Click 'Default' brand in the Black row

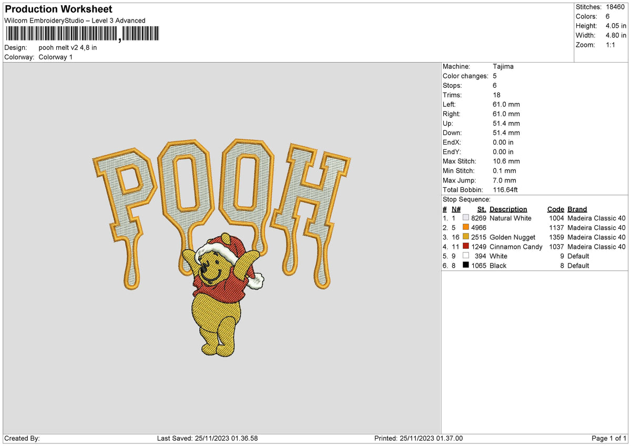578,265
